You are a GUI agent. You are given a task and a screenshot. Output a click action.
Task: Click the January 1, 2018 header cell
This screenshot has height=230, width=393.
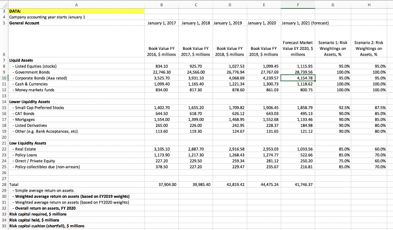[196, 23]
